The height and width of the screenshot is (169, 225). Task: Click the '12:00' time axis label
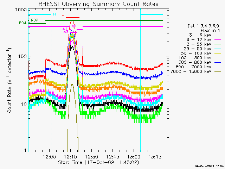49,157
